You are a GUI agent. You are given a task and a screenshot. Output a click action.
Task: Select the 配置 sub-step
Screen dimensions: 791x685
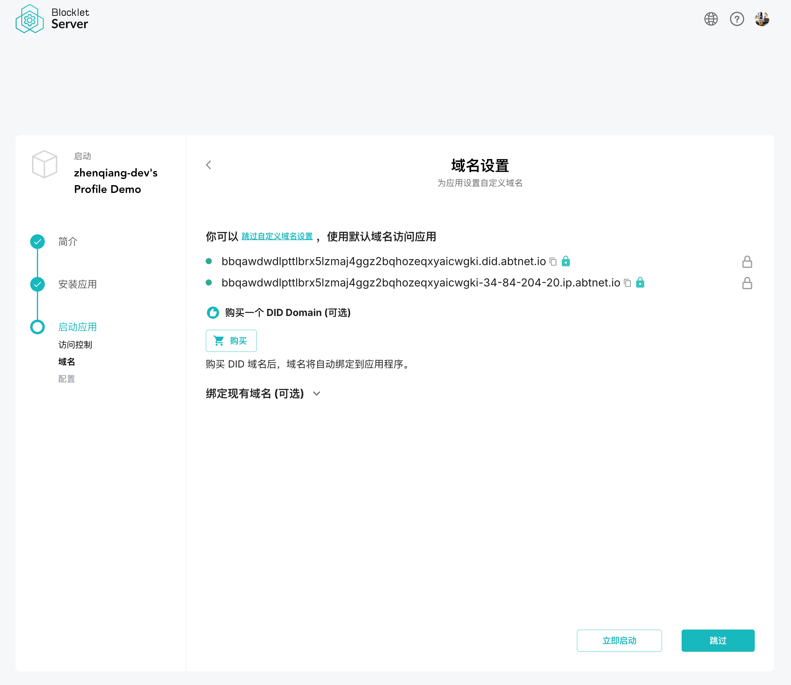[66, 379]
